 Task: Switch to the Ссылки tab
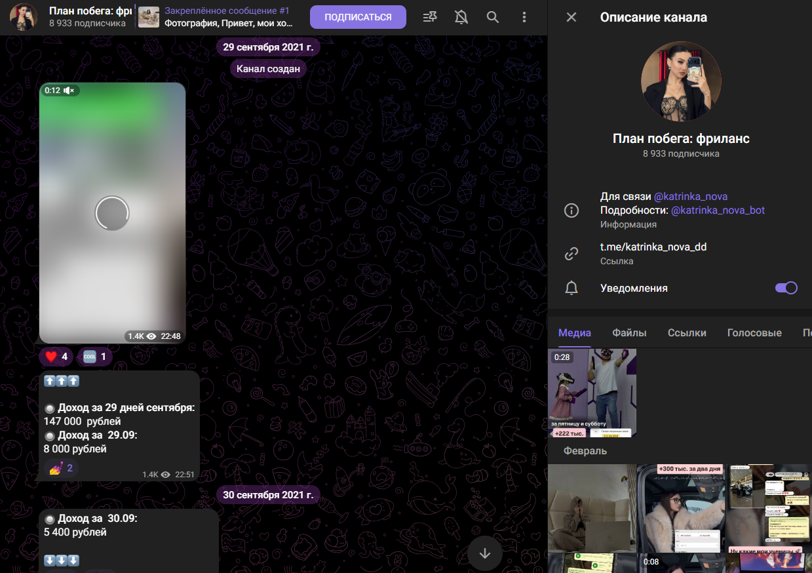coord(687,333)
